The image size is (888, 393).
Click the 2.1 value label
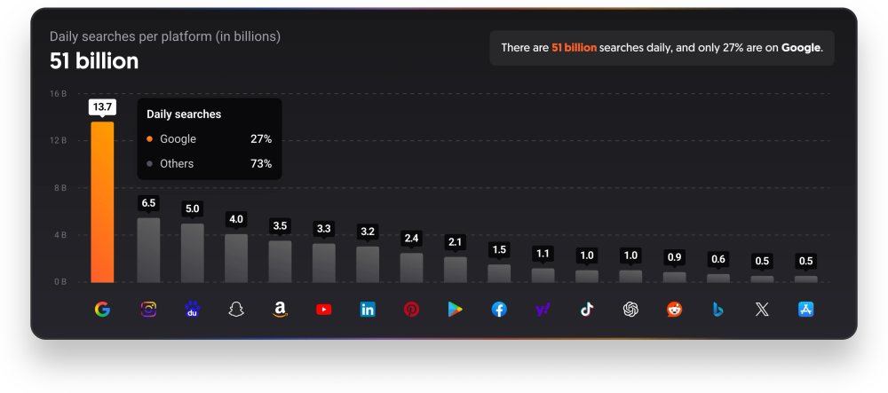[x=456, y=242]
